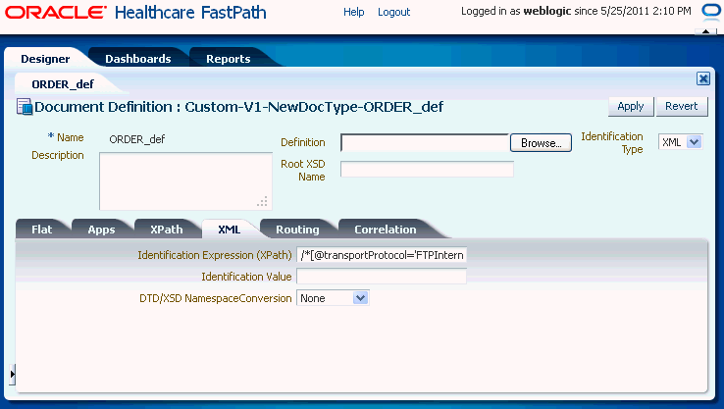724x409 pixels.
Task: Click the Identification Expression (XPath) field
Action: 382,255
